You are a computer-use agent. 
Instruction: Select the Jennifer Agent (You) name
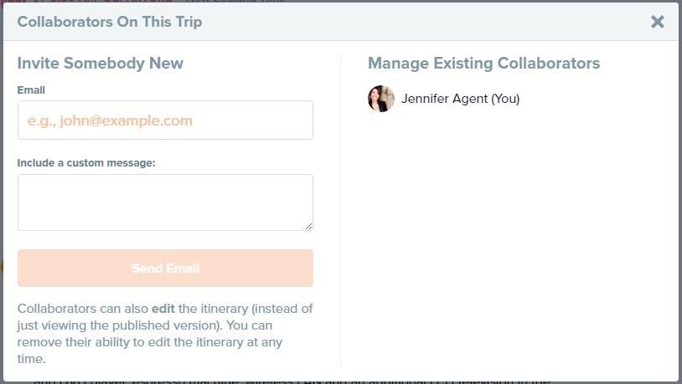pyautogui.click(x=460, y=99)
